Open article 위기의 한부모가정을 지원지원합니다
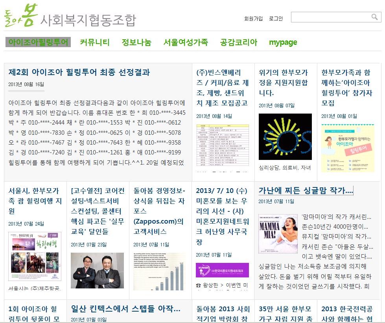Viewport: 385px width, 323px height. click(x=283, y=83)
